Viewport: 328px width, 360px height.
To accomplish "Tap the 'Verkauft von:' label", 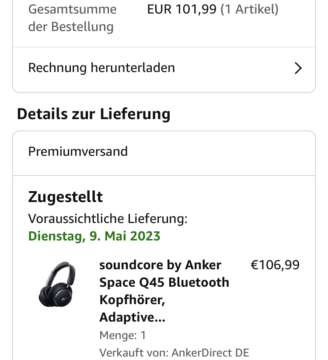I will [x=134, y=353].
